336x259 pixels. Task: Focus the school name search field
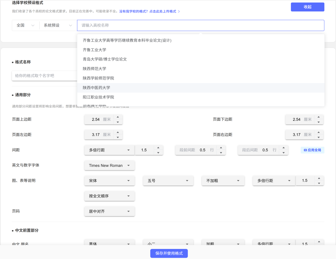point(201,25)
